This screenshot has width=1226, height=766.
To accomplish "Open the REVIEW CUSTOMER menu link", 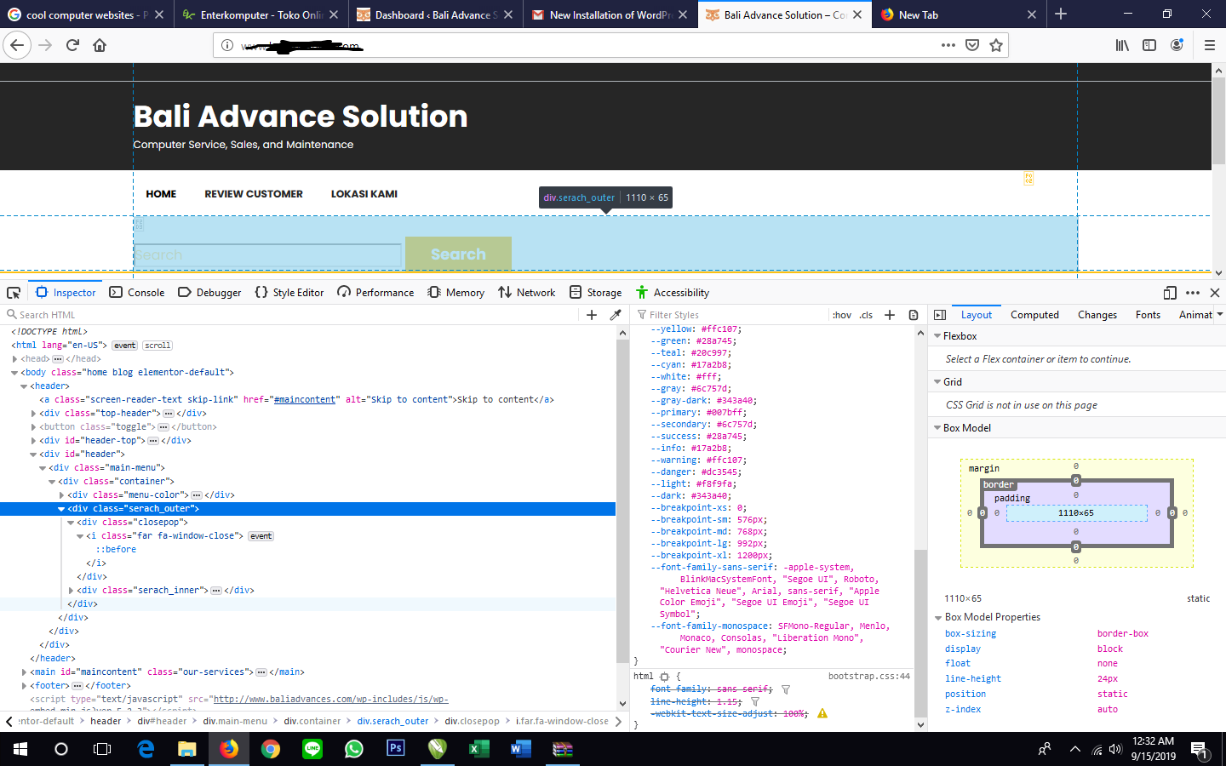I will tap(254, 194).
